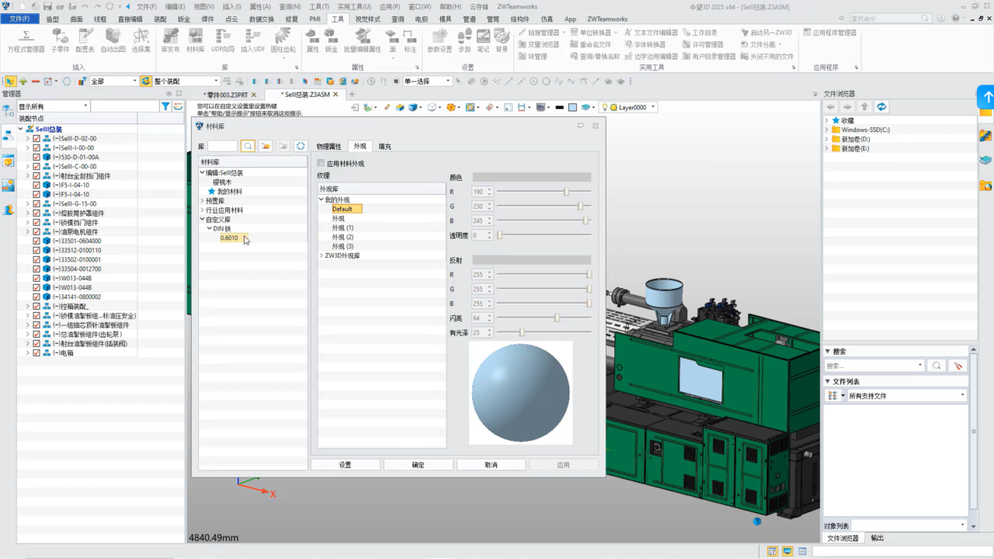Click the 库 search input field
The width and height of the screenshot is (994, 559).
222,146
